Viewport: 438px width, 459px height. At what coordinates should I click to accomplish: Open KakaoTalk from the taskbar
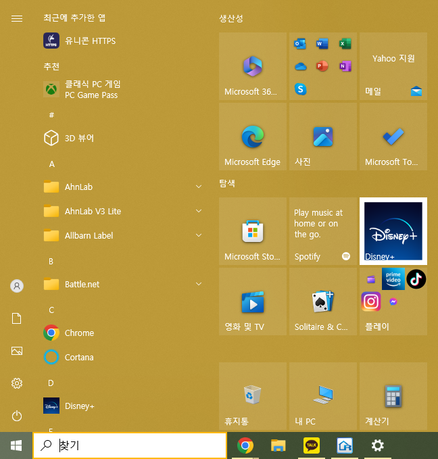(x=311, y=445)
